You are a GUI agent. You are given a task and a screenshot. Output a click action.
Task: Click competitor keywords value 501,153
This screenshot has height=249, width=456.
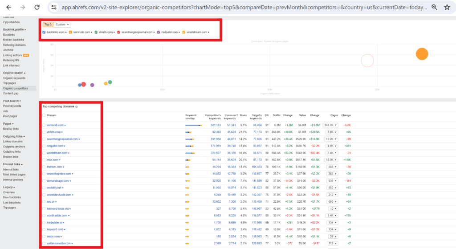point(216,125)
